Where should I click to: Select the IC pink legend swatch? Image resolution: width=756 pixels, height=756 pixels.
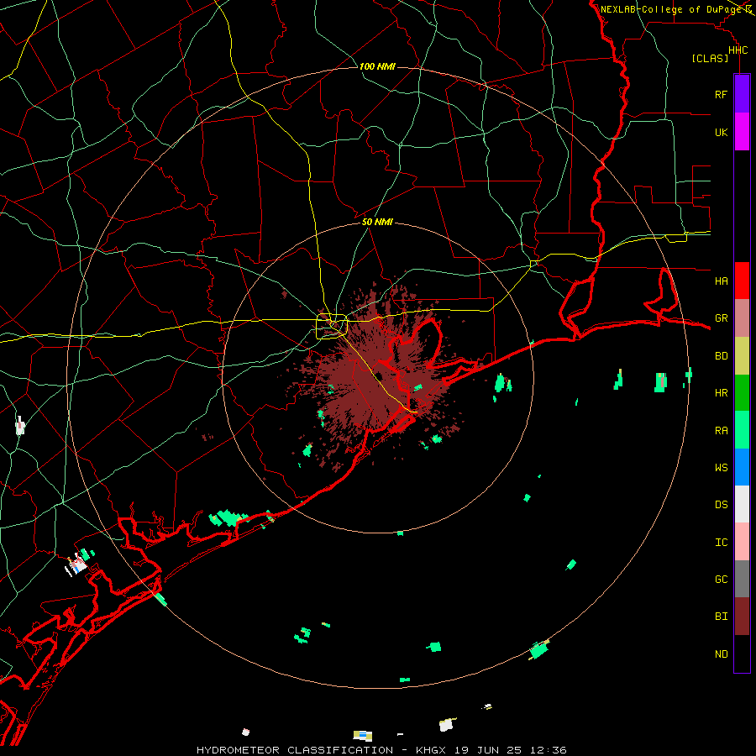742,542
